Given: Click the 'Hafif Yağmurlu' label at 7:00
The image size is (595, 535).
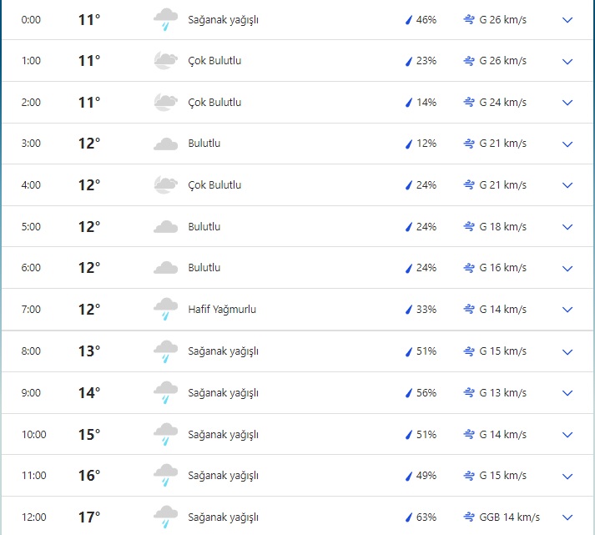Looking at the screenshot, I should click(222, 310).
